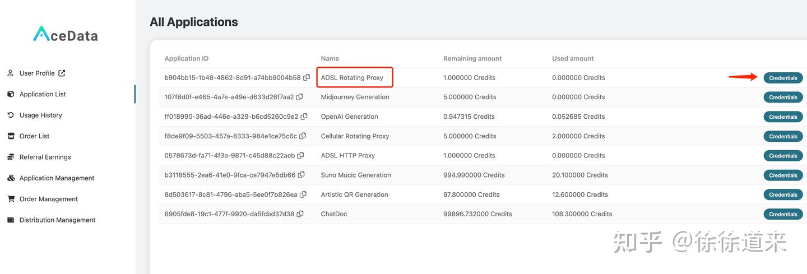The width and height of the screenshot is (807, 274).
Task: Click remaining amount 97.800000 Credits
Action: point(471,194)
